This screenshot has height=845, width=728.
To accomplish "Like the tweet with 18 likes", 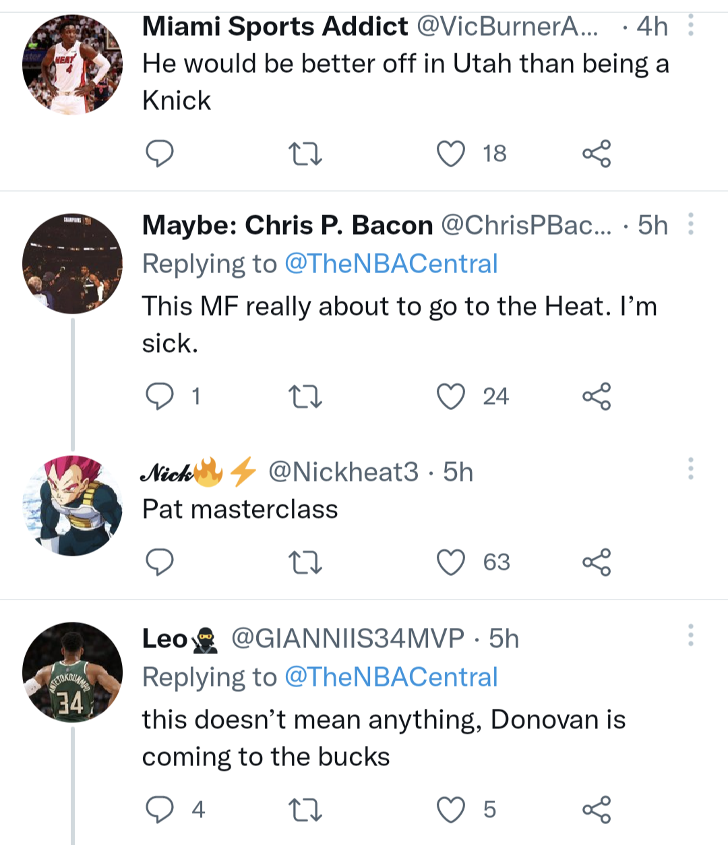I will click(451, 154).
